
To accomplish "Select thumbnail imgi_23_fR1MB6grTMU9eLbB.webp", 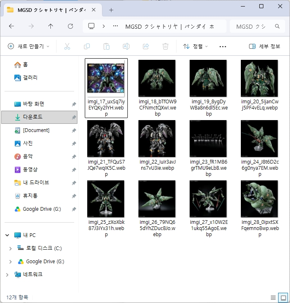I will click(208, 139).
